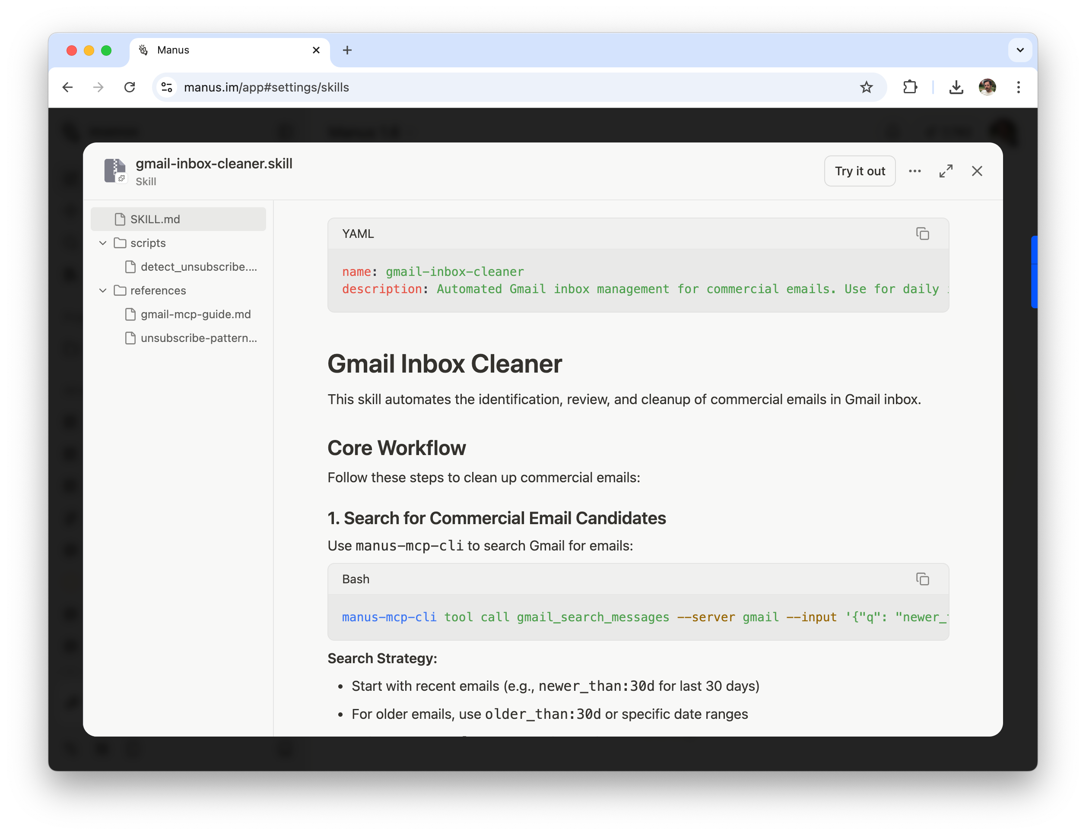This screenshot has height=835, width=1086.
Task: Select the SKILL.md file
Action: [155, 219]
